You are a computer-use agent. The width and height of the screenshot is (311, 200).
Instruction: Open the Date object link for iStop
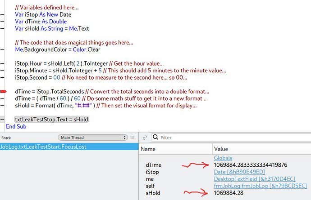(x=239, y=172)
